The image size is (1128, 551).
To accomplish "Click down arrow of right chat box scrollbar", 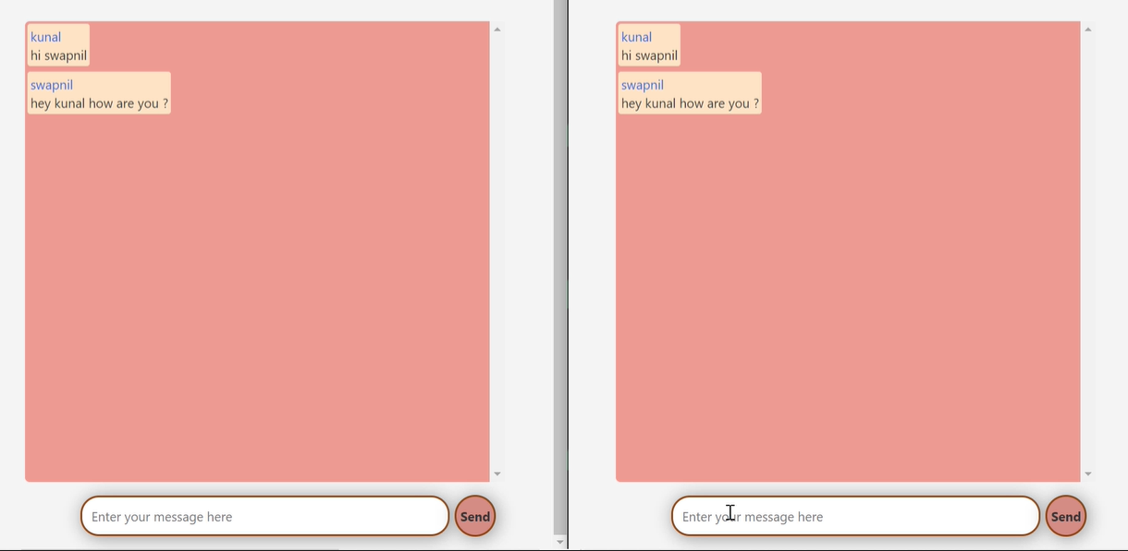I will 1087,474.
